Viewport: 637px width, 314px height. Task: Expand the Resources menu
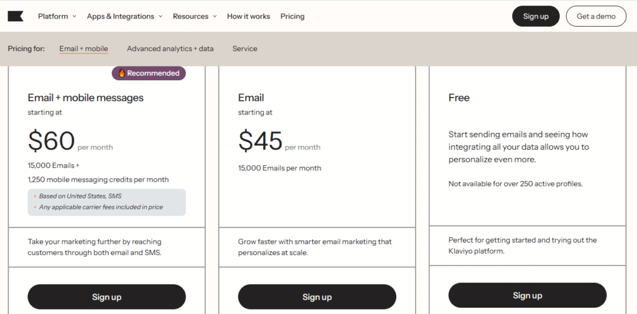[195, 16]
